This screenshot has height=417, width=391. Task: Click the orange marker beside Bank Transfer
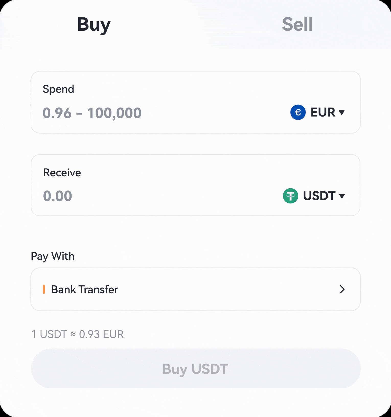[44, 289]
